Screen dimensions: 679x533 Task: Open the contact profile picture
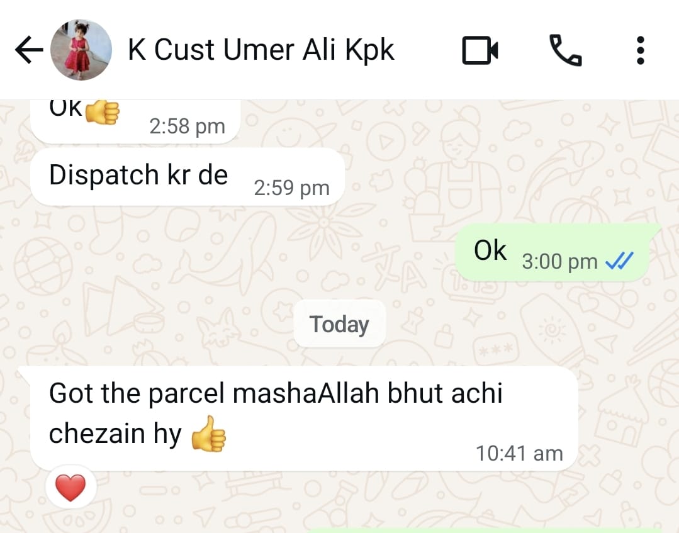coord(81,50)
